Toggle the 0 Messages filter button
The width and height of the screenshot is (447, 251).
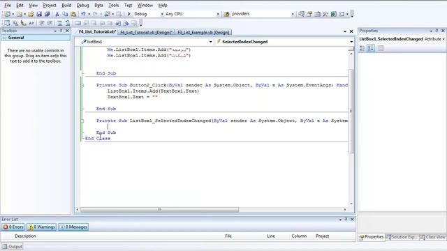click(73, 227)
